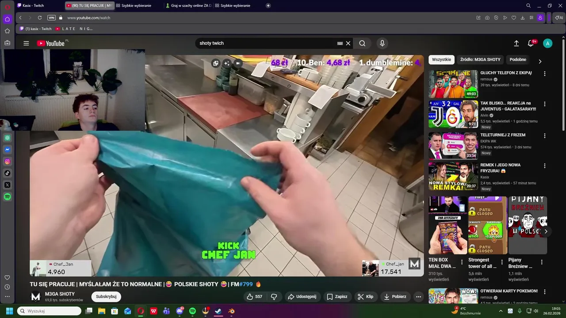Screen dimensions: 566x318
Task: Open the YouTube guide hamburger menu
Action: (x=26, y=43)
